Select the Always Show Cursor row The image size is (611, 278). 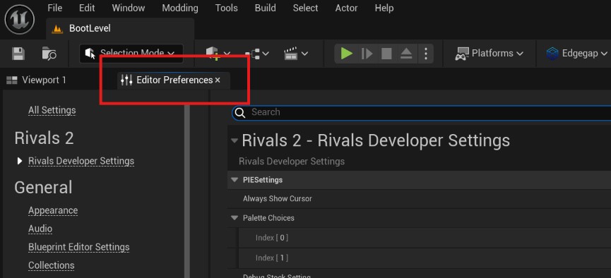419,199
